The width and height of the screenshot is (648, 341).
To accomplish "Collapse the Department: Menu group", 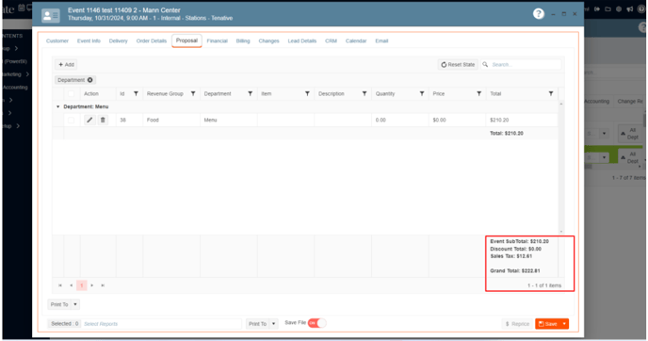I will coord(57,106).
